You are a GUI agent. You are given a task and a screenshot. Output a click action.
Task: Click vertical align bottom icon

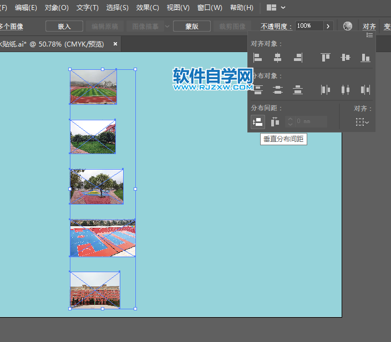pyautogui.click(x=365, y=57)
